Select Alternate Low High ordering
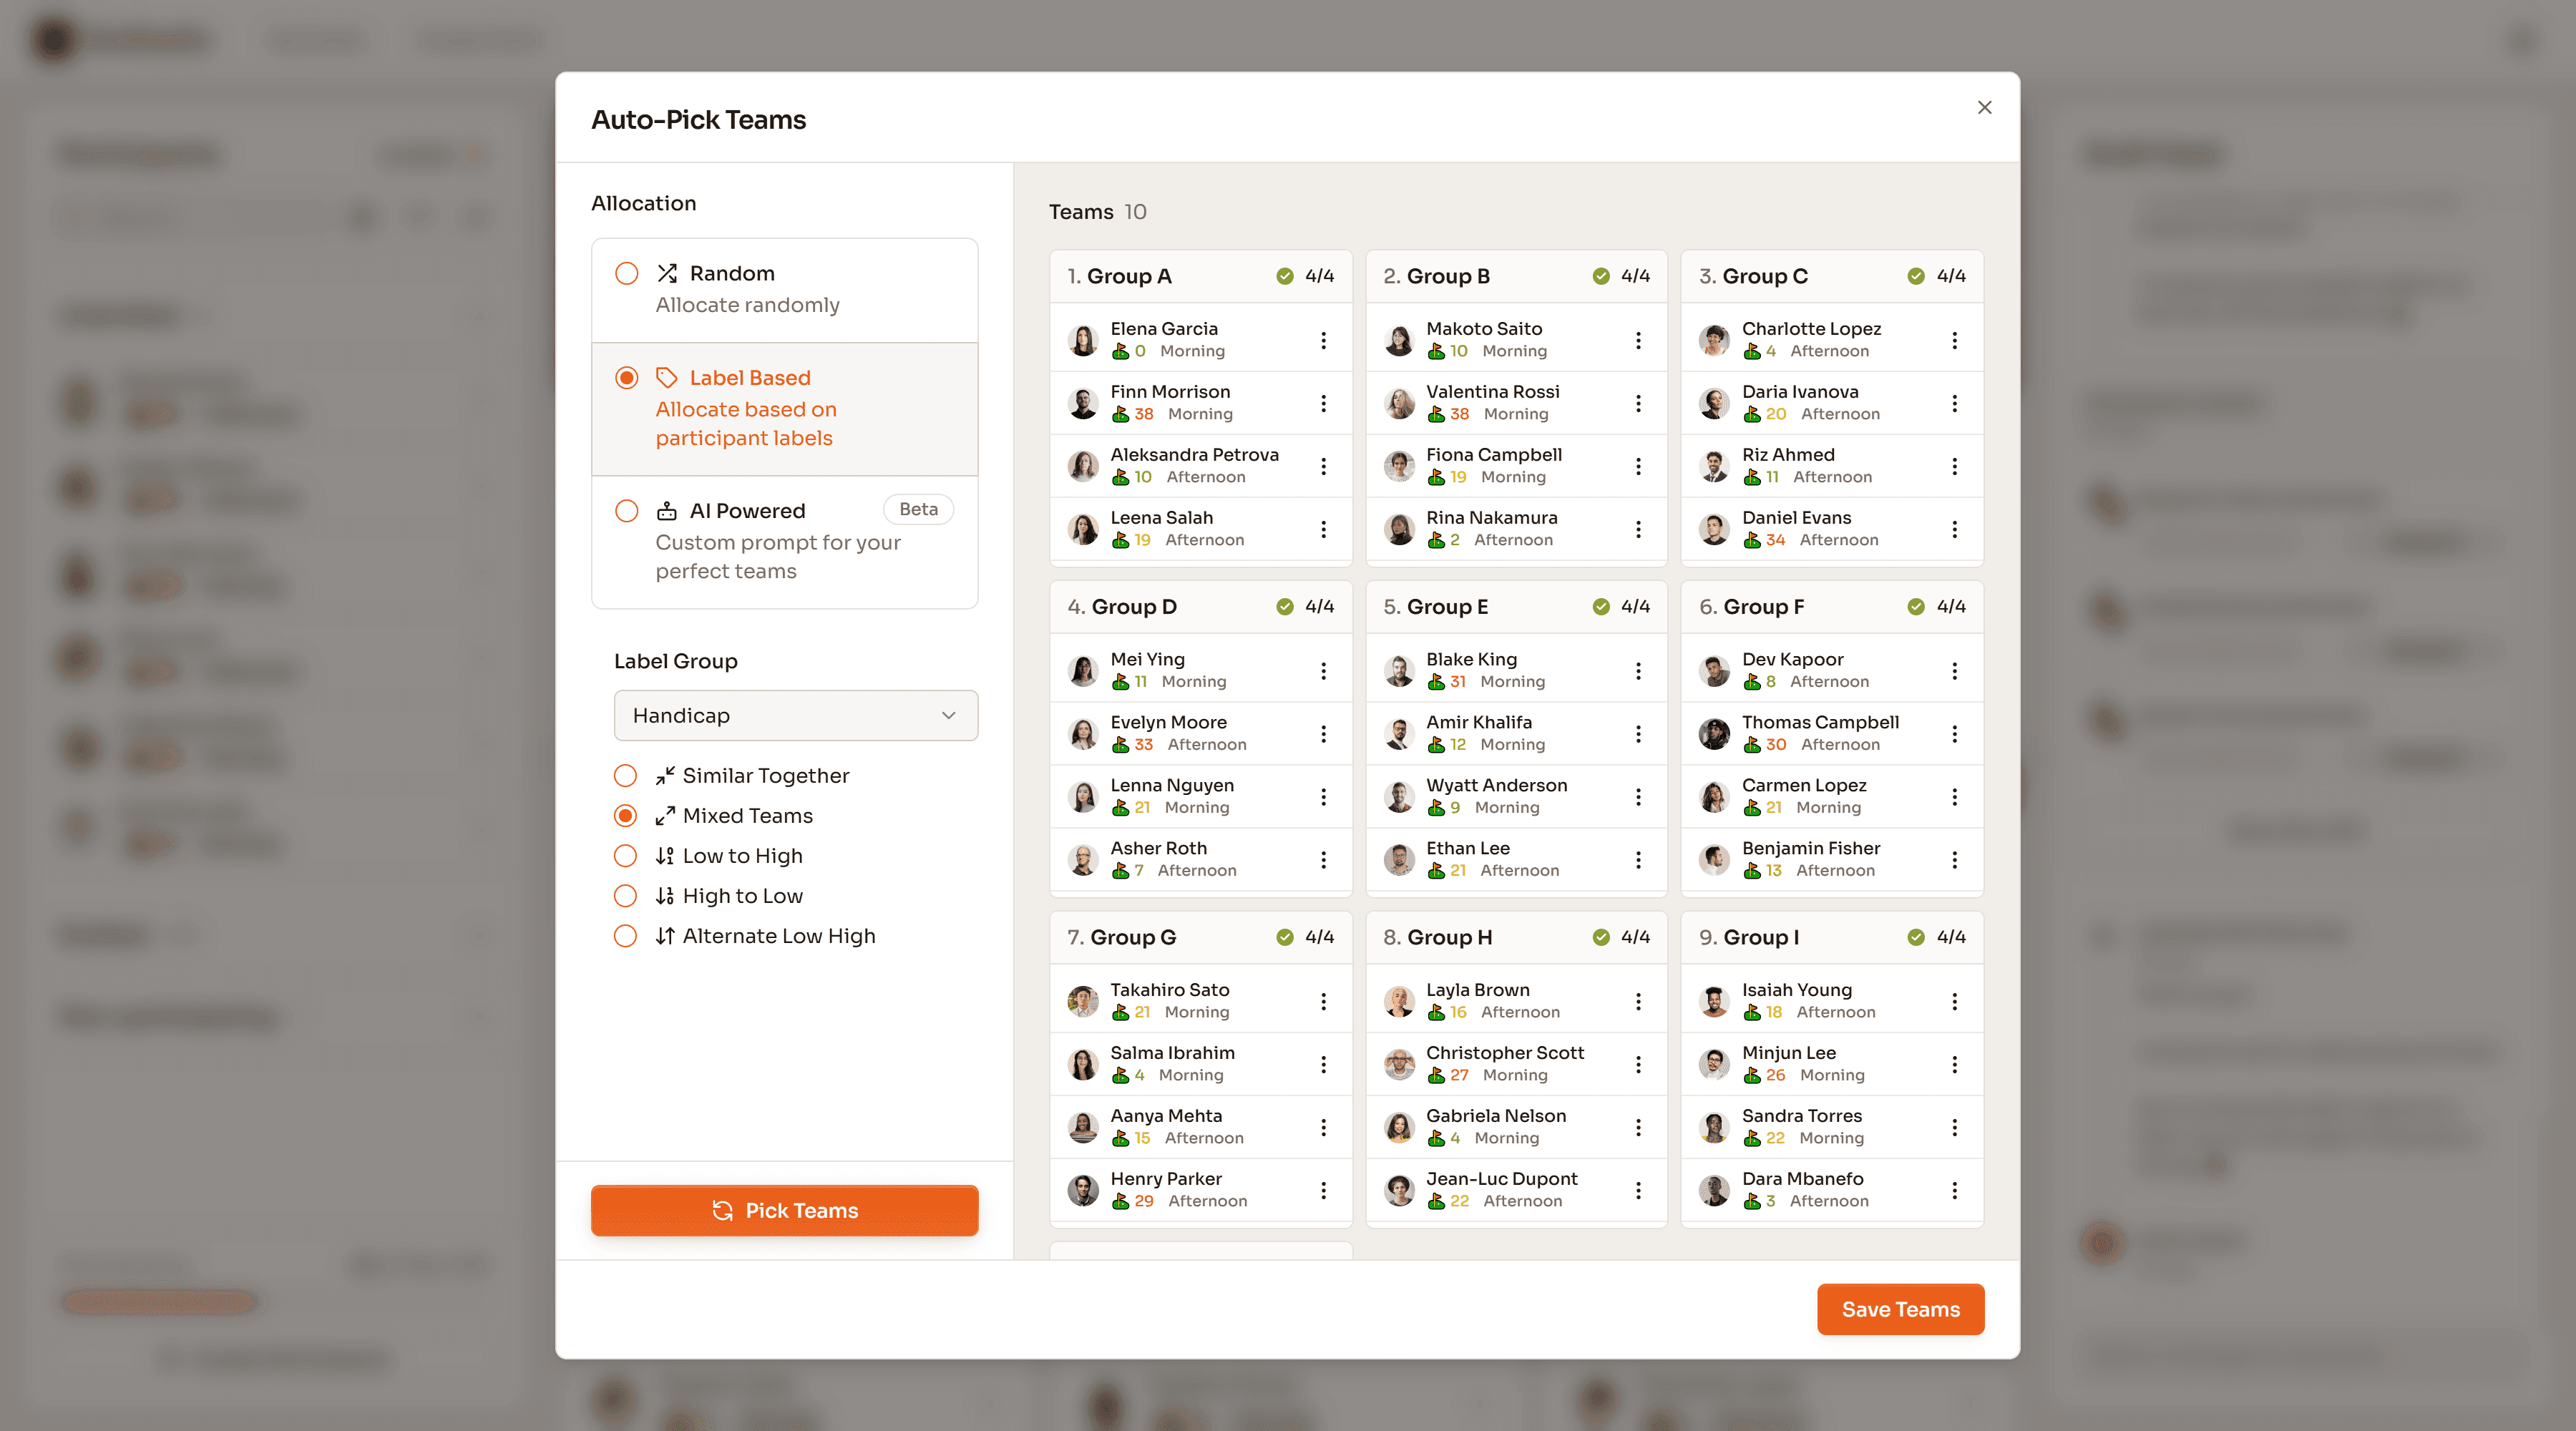Viewport: 2576px width, 1431px height. point(625,936)
